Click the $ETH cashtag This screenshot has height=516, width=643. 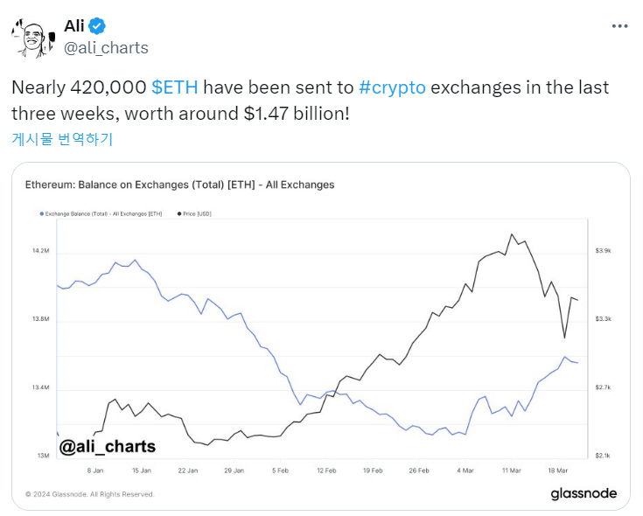174,87
